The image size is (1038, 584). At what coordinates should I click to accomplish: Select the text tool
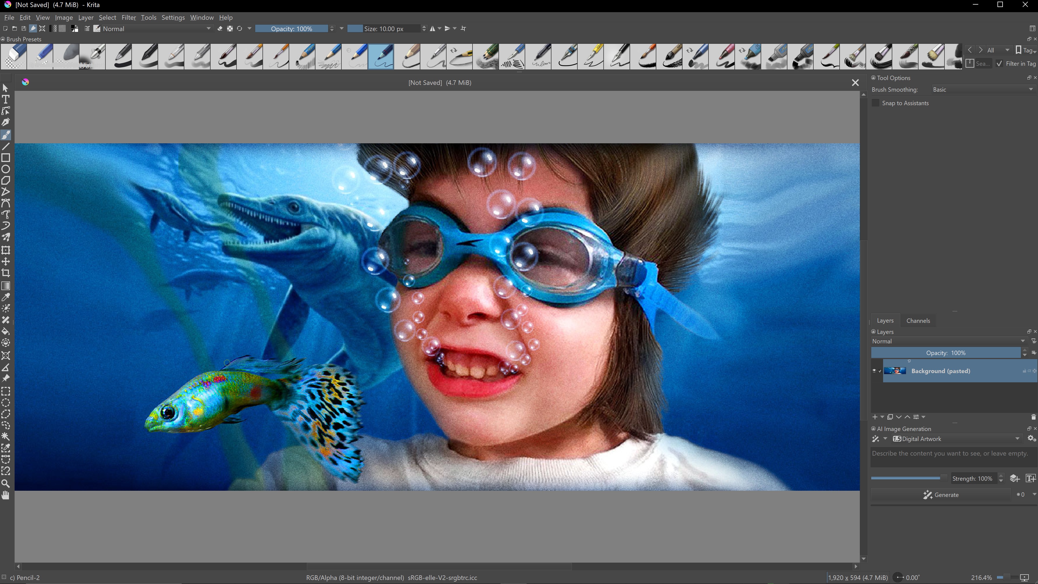tap(6, 100)
